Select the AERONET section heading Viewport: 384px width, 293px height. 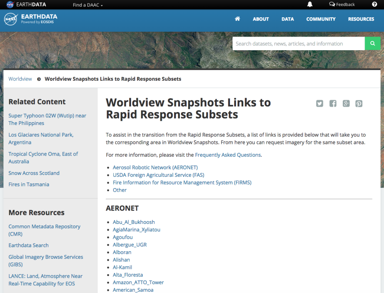click(x=122, y=208)
